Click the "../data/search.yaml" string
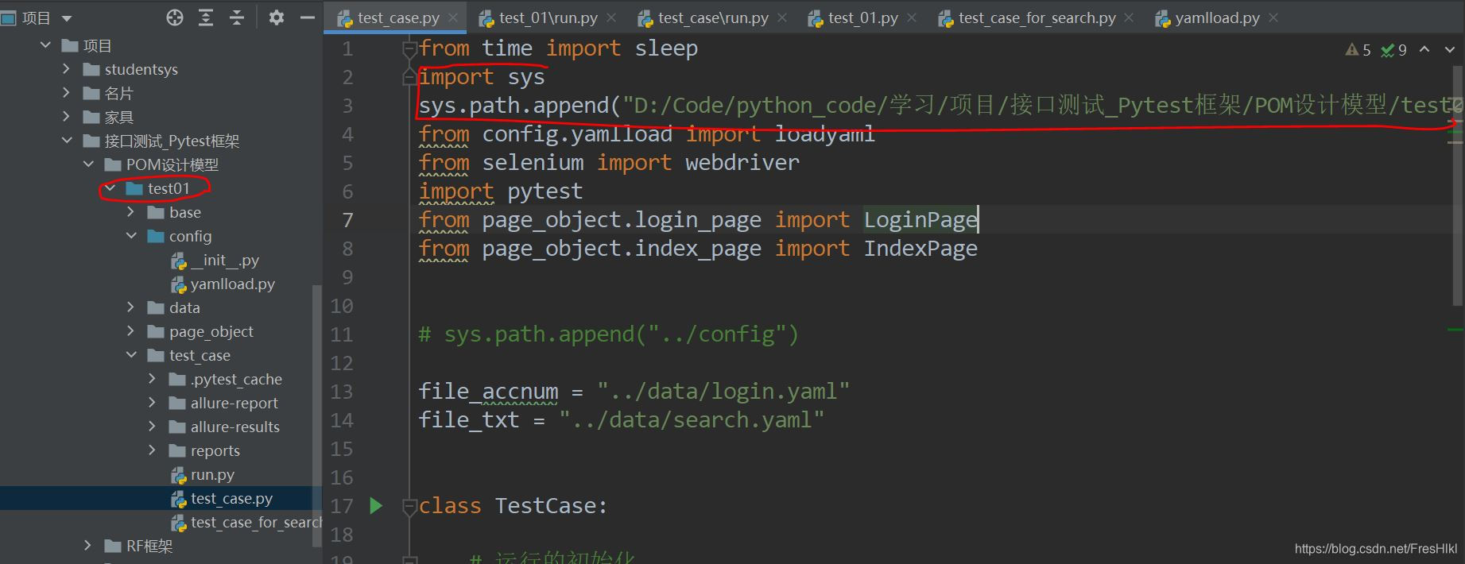The height and width of the screenshot is (564, 1465). click(692, 420)
